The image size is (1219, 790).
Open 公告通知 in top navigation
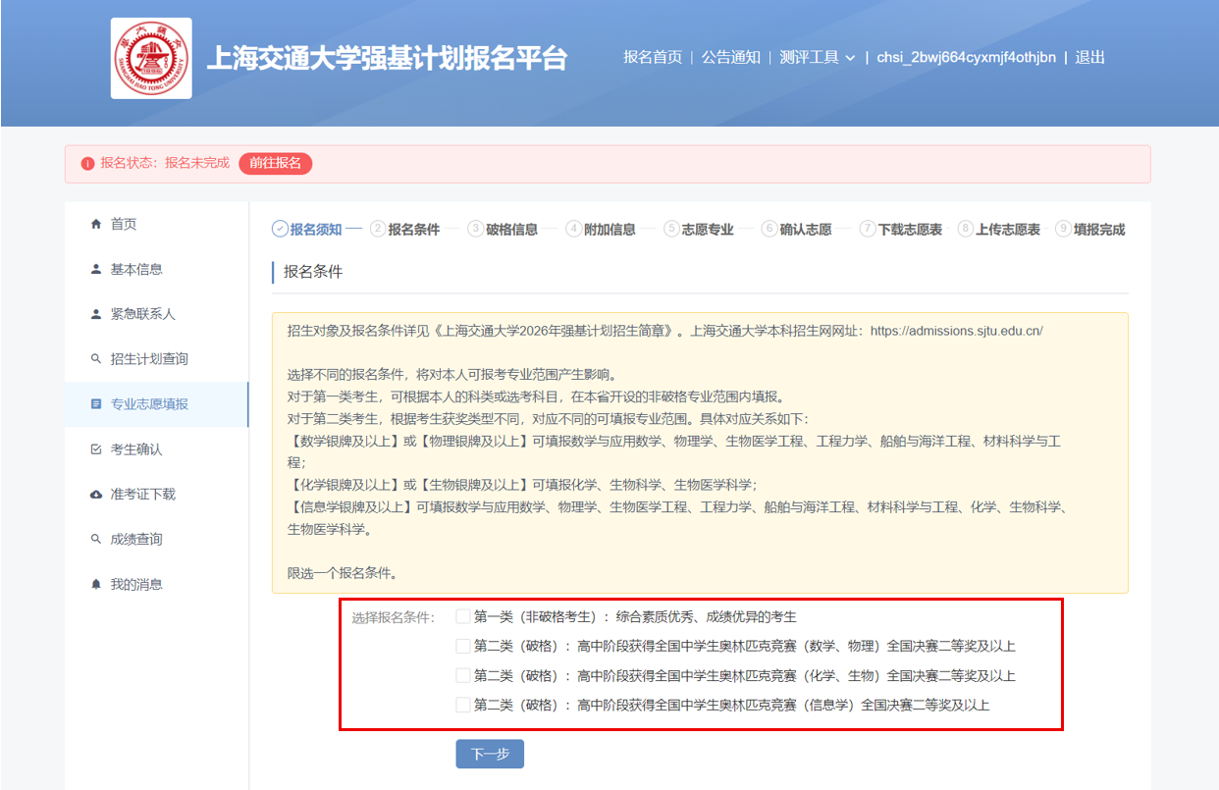coord(730,58)
